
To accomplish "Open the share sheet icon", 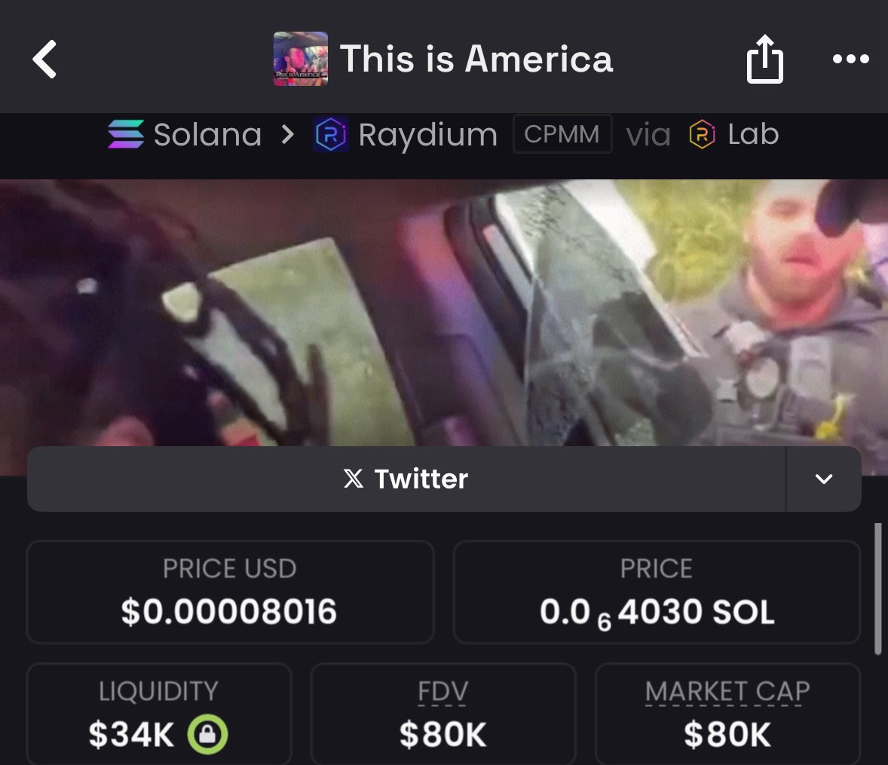I will (764, 59).
